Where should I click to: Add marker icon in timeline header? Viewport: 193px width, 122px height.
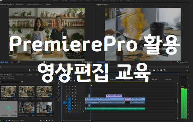coord(75,81)
